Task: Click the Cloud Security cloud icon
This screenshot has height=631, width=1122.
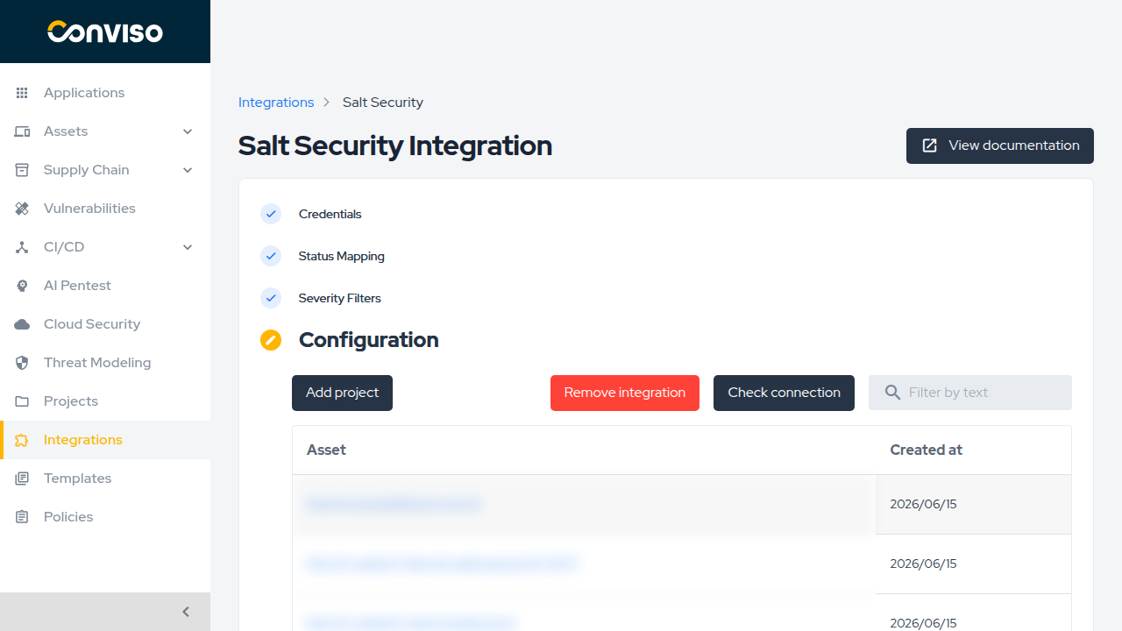Action: [23, 324]
